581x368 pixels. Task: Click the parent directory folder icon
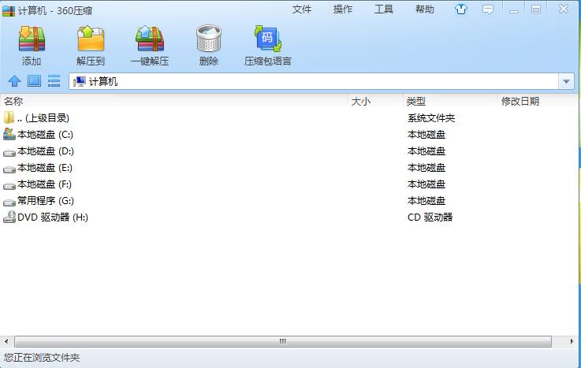click(9, 117)
